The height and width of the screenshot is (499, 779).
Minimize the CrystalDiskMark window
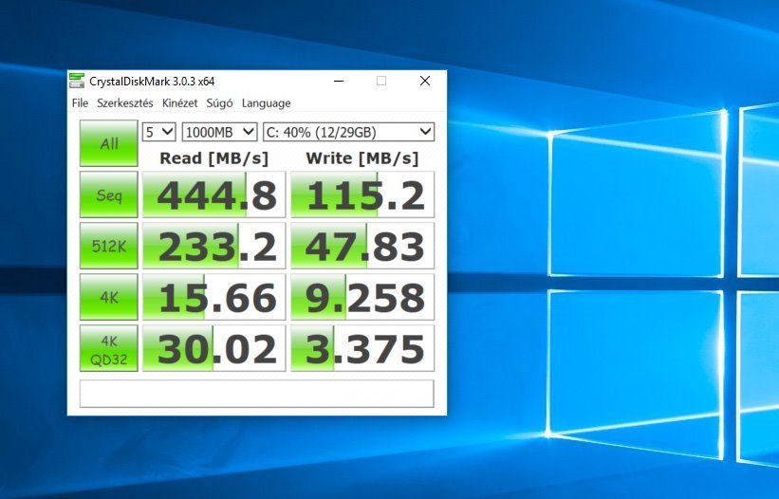pyautogui.click(x=339, y=81)
